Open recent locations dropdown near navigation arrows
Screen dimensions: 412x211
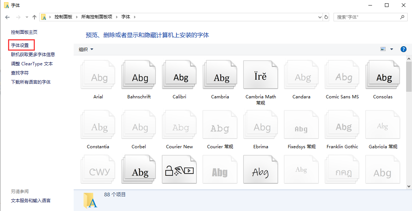27,17
